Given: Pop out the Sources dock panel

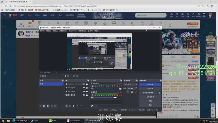Looking at the screenshot, I should click(88, 80).
